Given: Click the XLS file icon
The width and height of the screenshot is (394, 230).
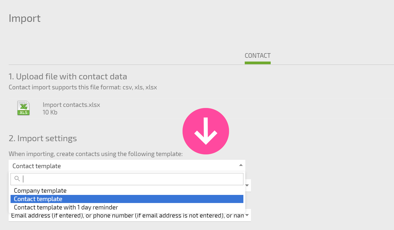Looking at the screenshot, I should click(x=24, y=108).
